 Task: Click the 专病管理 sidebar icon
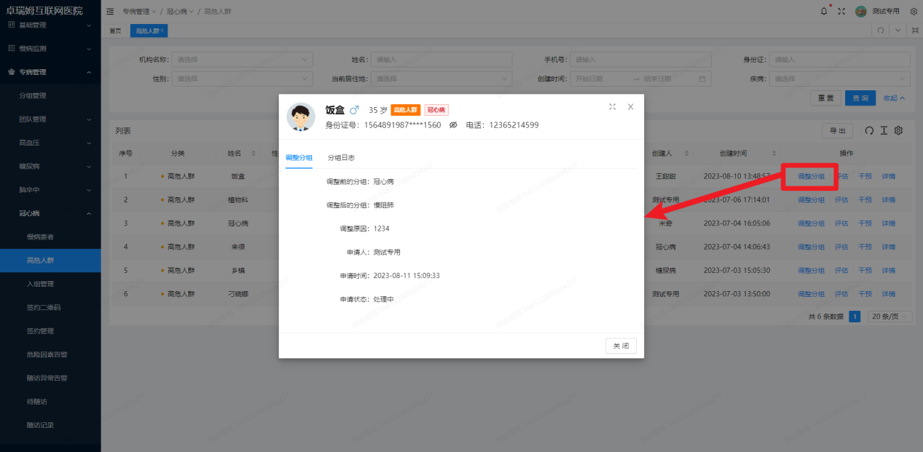(x=11, y=72)
